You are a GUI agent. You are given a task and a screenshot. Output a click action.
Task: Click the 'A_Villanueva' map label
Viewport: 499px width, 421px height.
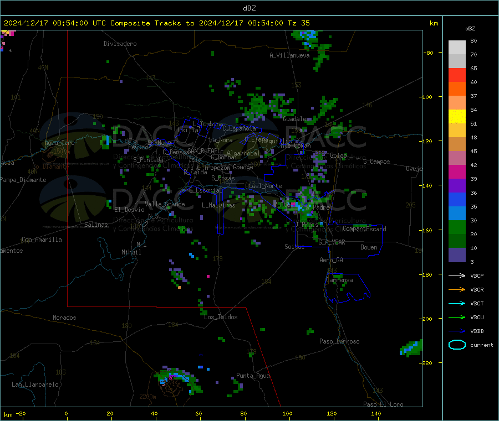(289, 55)
